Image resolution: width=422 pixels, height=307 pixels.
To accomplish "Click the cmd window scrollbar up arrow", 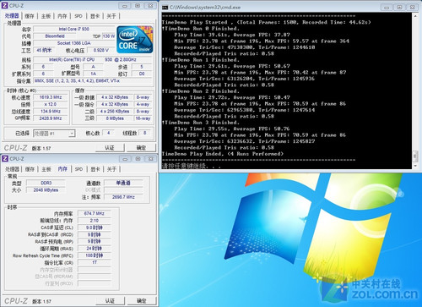I will click(415, 16).
